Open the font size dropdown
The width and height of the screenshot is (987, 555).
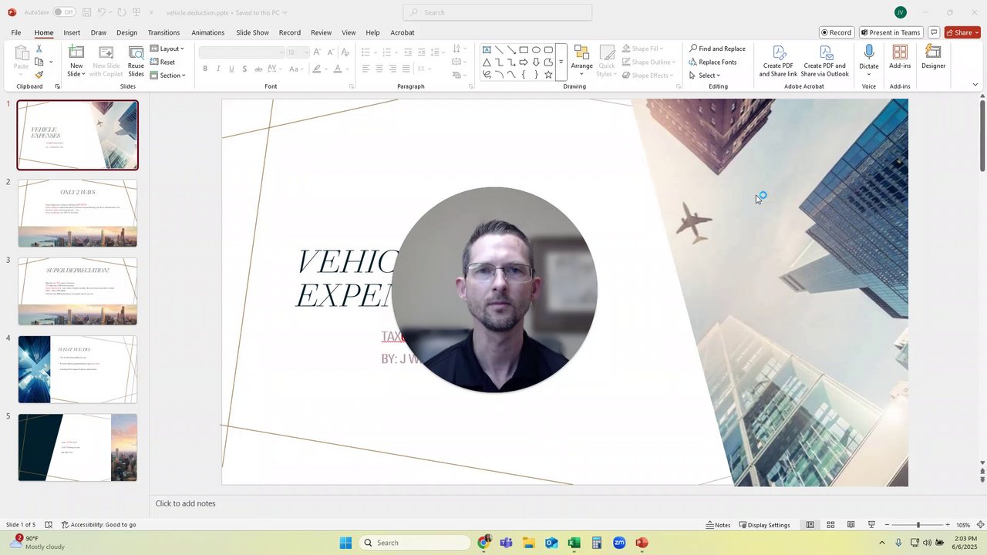(298, 52)
